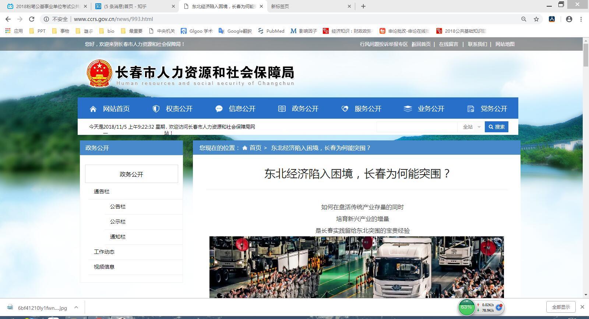Open 公告栏 sidebar sub-item
The image size is (589, 319).
point(118,207)
